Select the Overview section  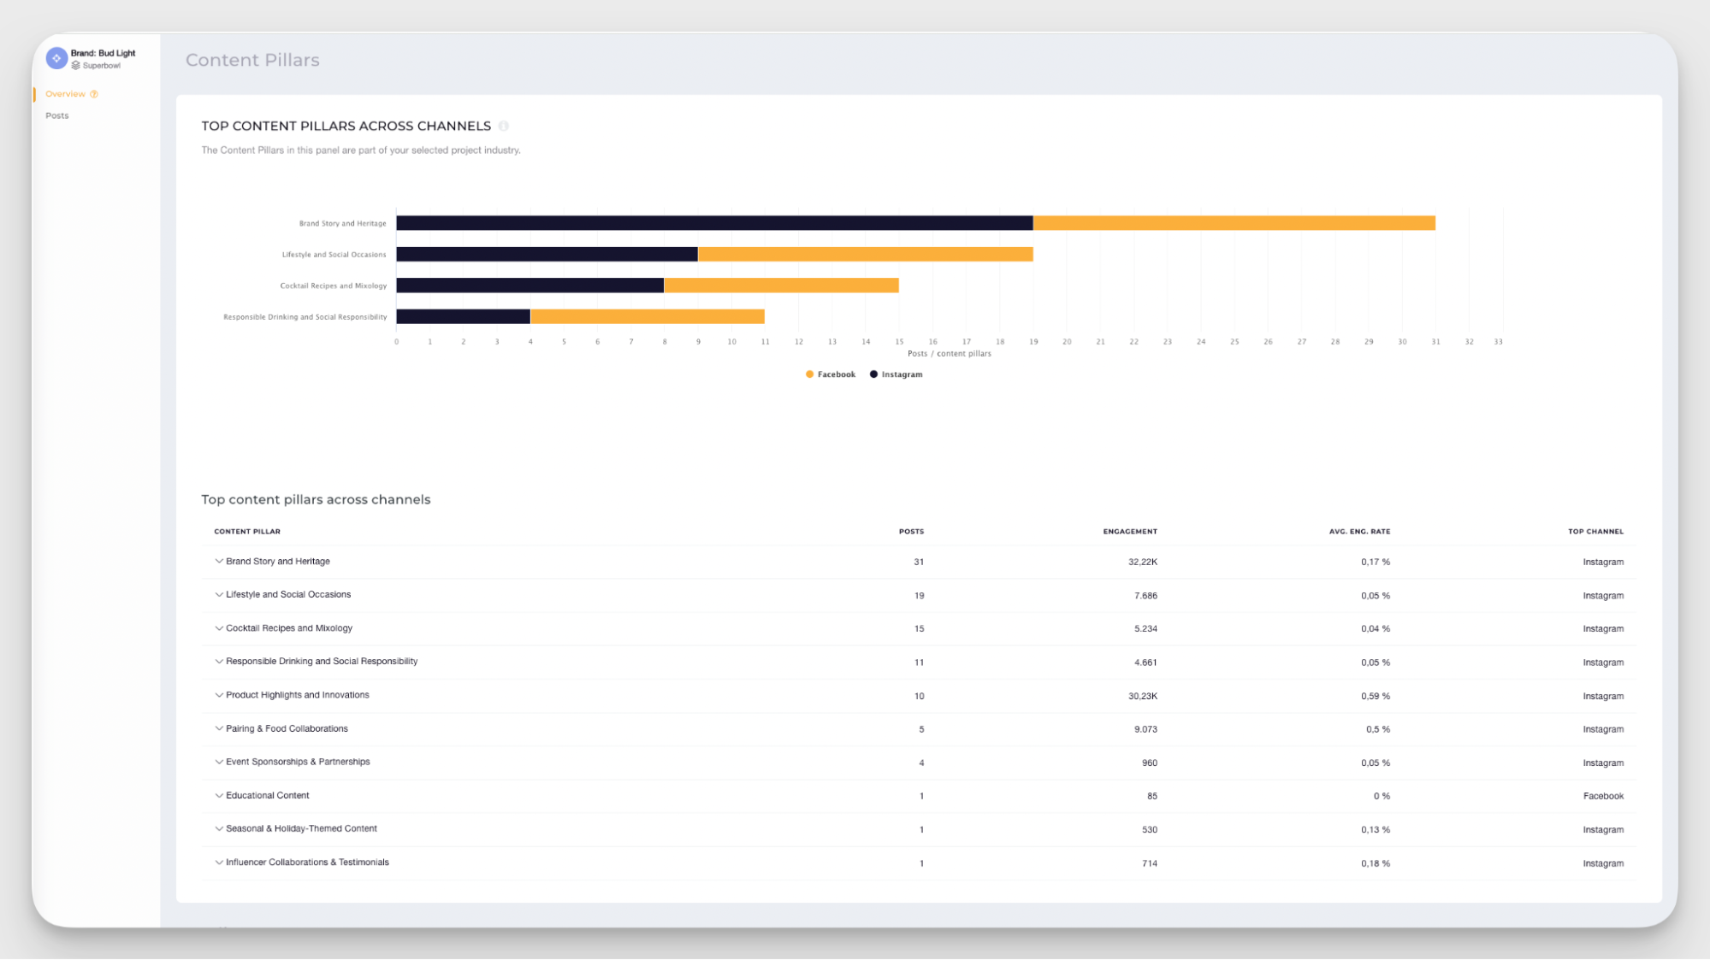pyautogui.click(x=65, y=94)
